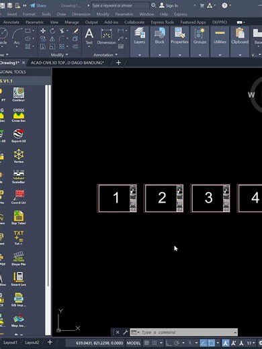This screenshot has width=262, height=349.
Task: Expand the Groups panel dropdown
Action: [x=200, y=55]
